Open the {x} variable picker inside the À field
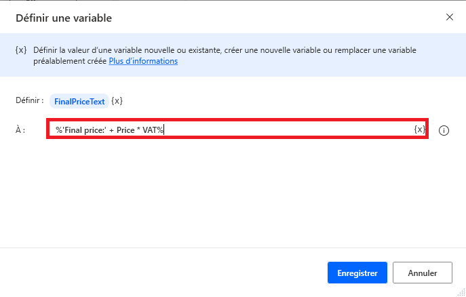466x297 pixels. click(x=419, y=130)
